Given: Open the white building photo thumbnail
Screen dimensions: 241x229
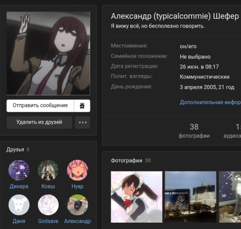Looking at the screenshot, I should click(x=191, y=197).
